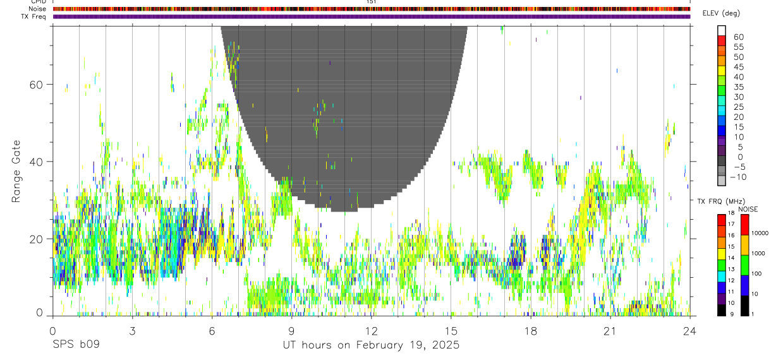Click the 18 tick on UT hours axis
Viewport: 776px width, 358px height.
tap(530, 331)
